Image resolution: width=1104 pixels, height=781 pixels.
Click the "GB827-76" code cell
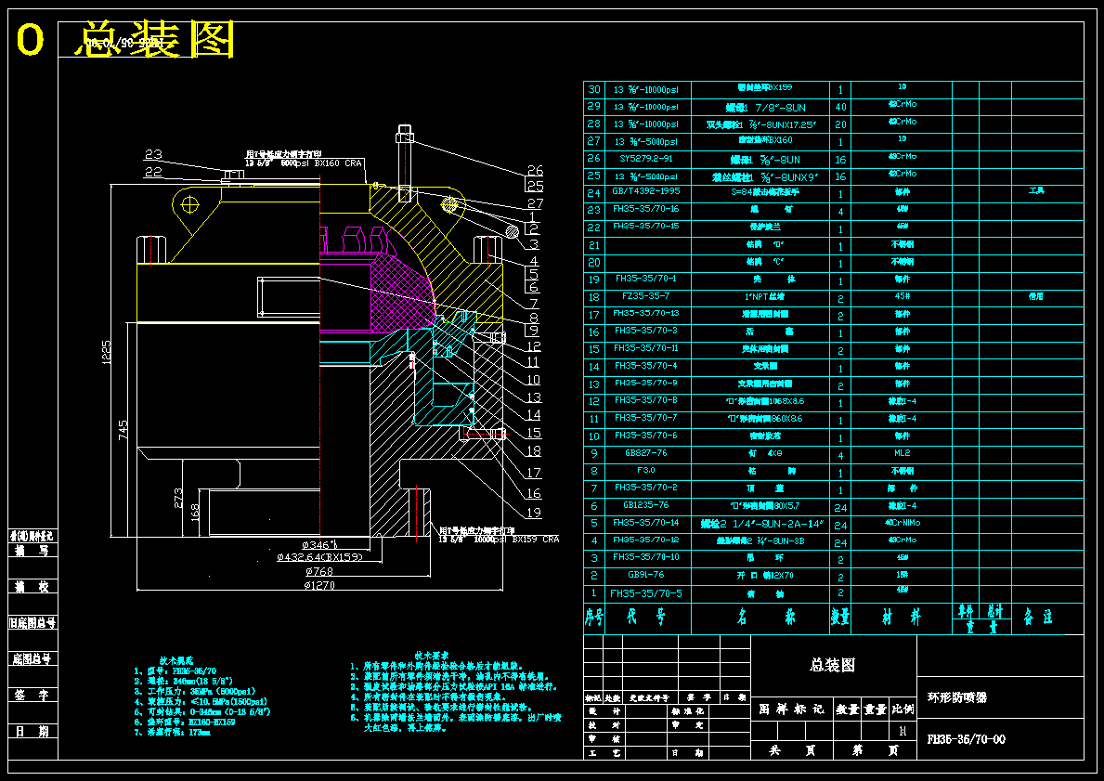coord(646,453)
